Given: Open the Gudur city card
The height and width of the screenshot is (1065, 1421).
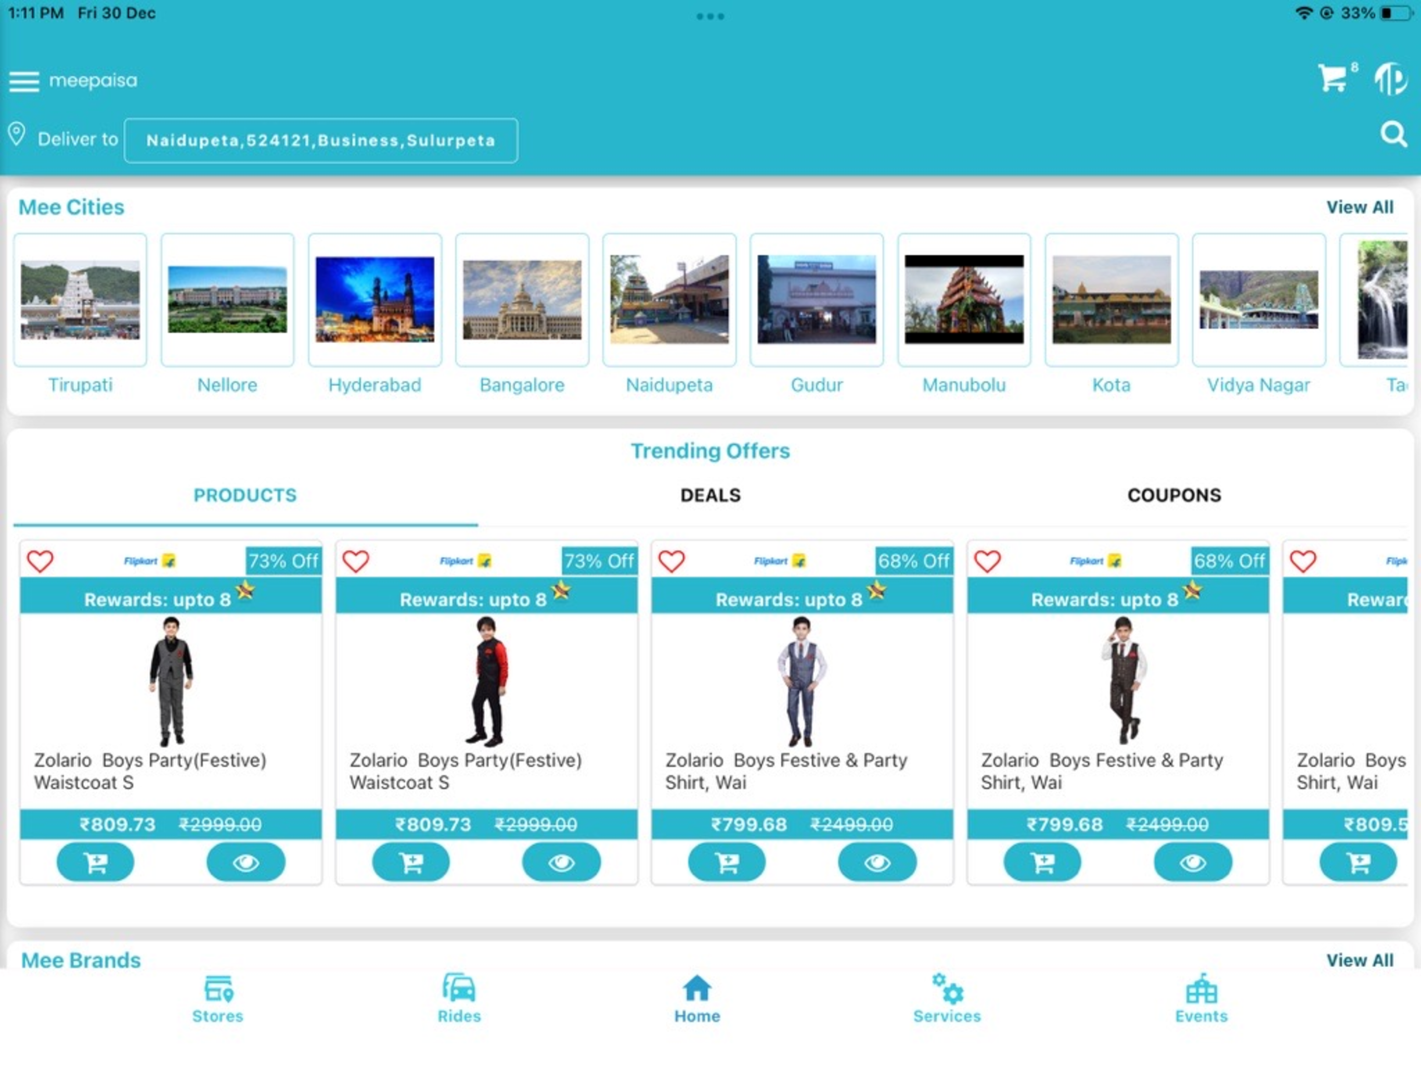Looking at the screenshot, I should 817,300.
